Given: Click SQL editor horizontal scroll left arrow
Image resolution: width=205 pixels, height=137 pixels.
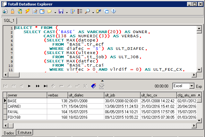Looking at the screenshot, I should click(x=5, y=75).
